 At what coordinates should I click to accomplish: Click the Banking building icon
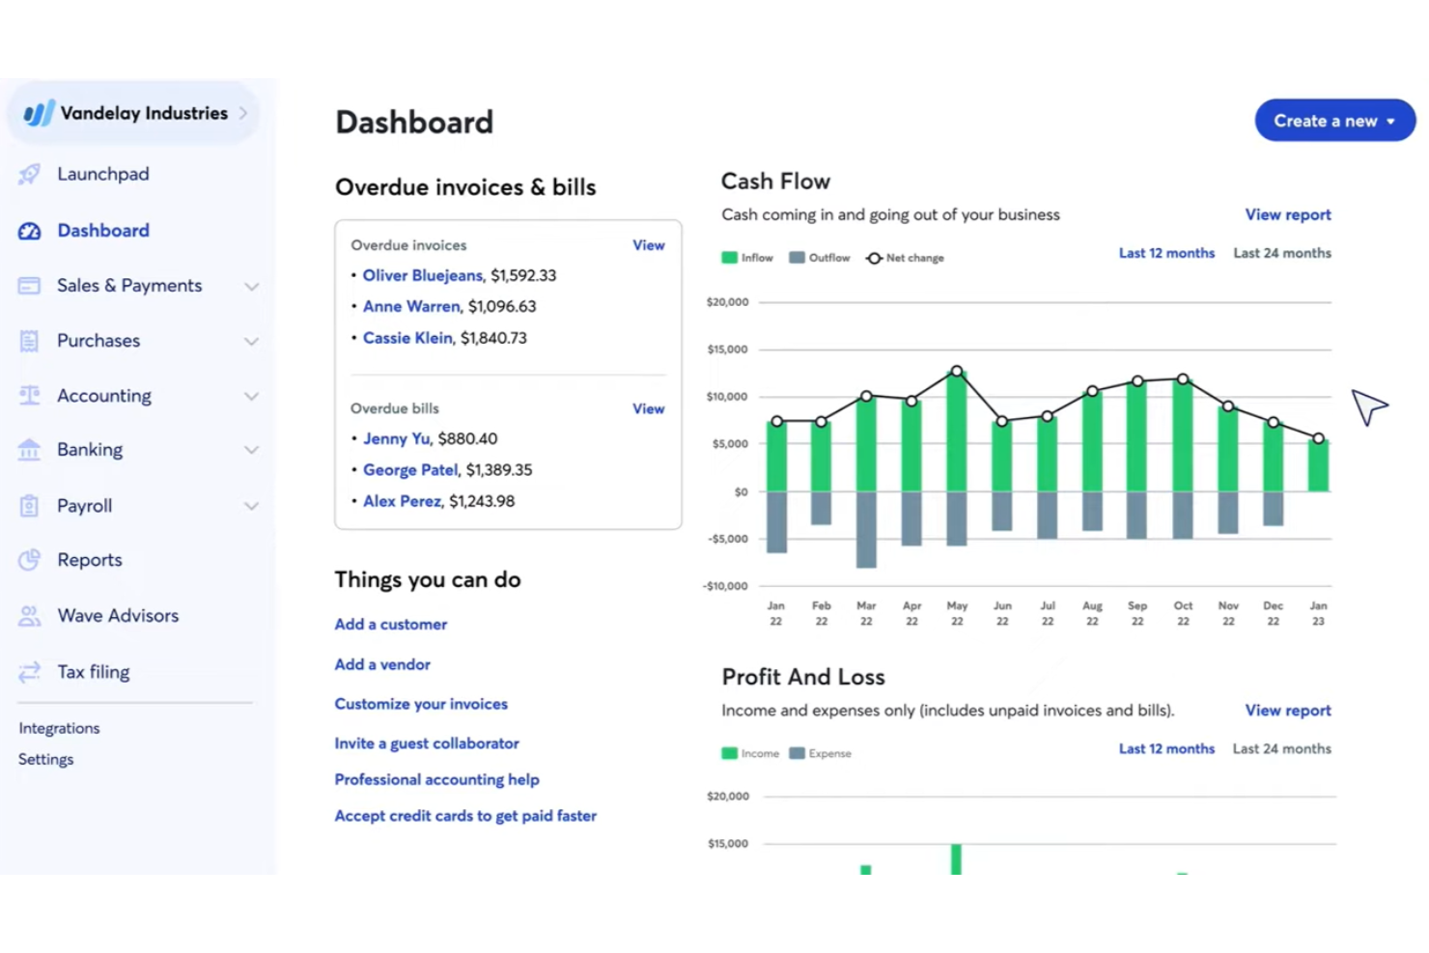30,450
